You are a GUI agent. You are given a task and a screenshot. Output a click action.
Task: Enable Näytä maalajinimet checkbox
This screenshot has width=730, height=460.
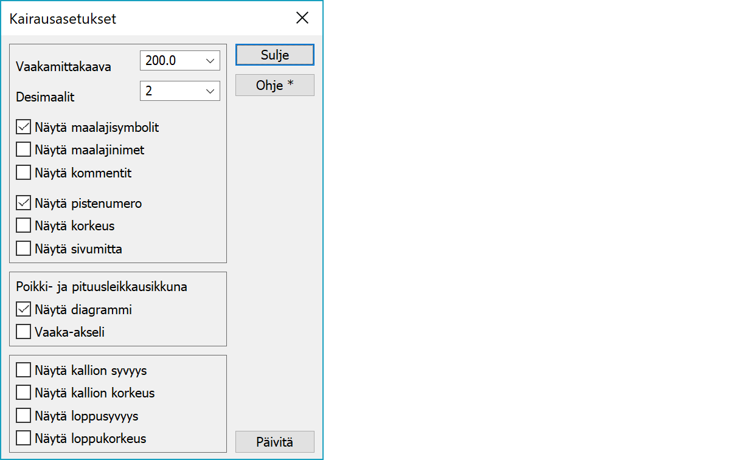[x=24, y=149]
